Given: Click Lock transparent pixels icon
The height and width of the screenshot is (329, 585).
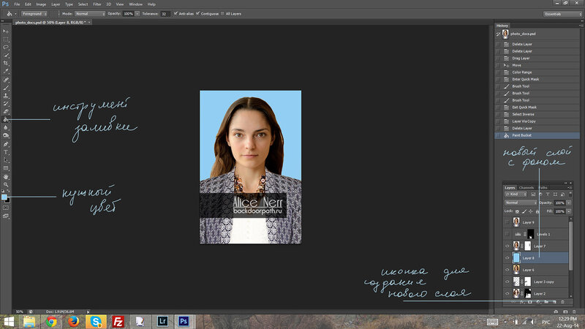Looking at the screenshot, I should tap(517, 211).
